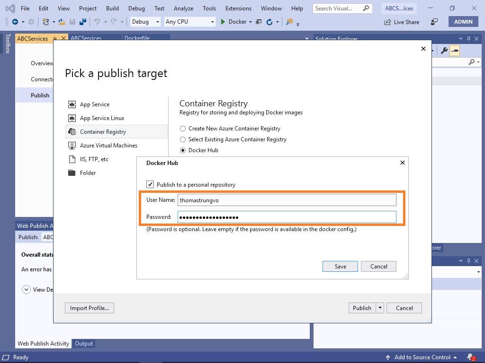Click the notifications bell in status bar
485x363 pixels.
[471, 357]
